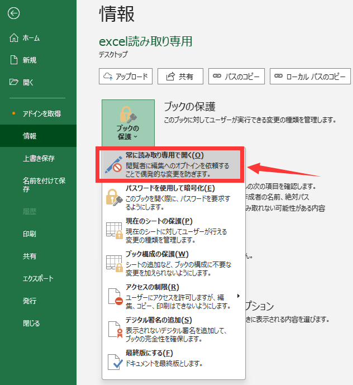
Task: Click the ブック構成の保護 icon
Action: (x=114, y=263)
